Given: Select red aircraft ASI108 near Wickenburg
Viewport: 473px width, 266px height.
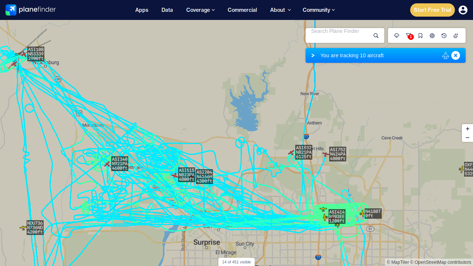Looking at the screenshot, I should (x=24, y=54).
